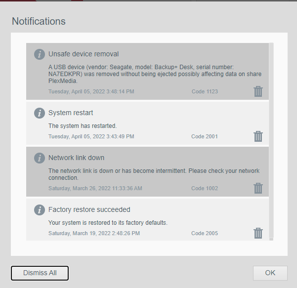Select the System restart title
The width and height of the screenshot is (297, 288).
click(71, 113)
